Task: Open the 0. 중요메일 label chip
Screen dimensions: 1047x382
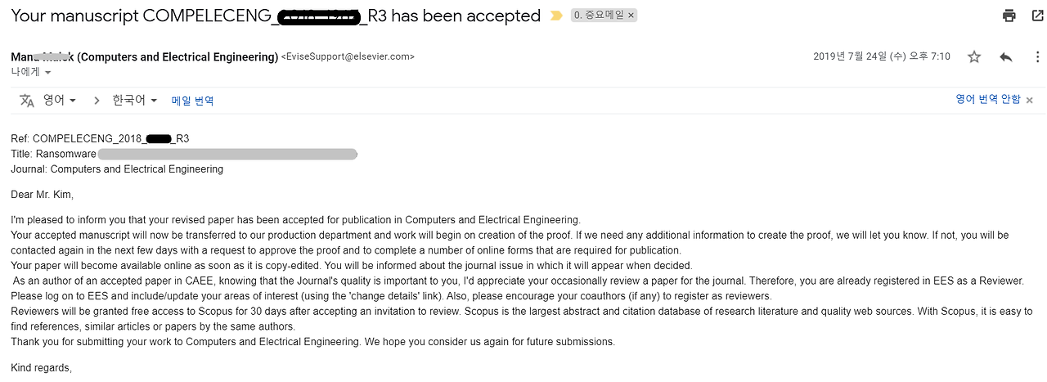Action: point(598,16)
